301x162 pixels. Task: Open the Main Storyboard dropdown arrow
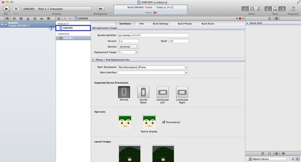point(186,67)
